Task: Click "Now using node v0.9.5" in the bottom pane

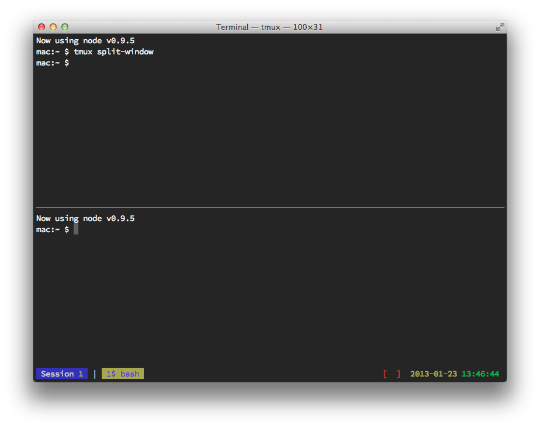Action: point(85,219)
